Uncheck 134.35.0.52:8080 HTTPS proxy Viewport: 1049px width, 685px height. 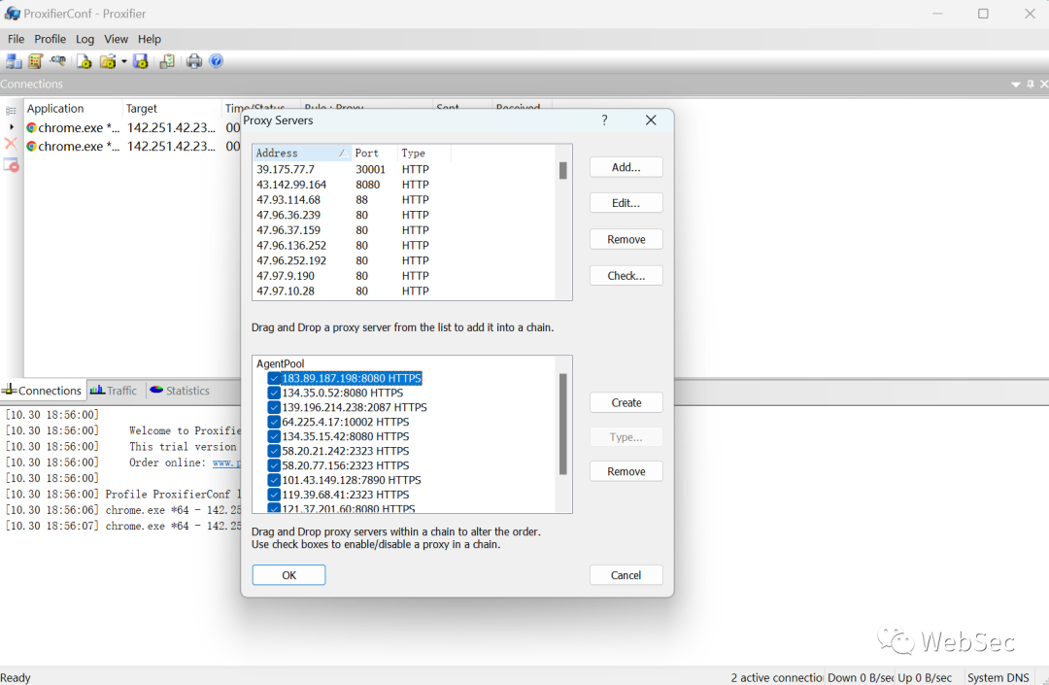click(274, 393)
